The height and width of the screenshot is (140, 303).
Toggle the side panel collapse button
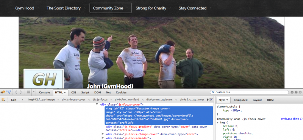[x=211, y=100]
